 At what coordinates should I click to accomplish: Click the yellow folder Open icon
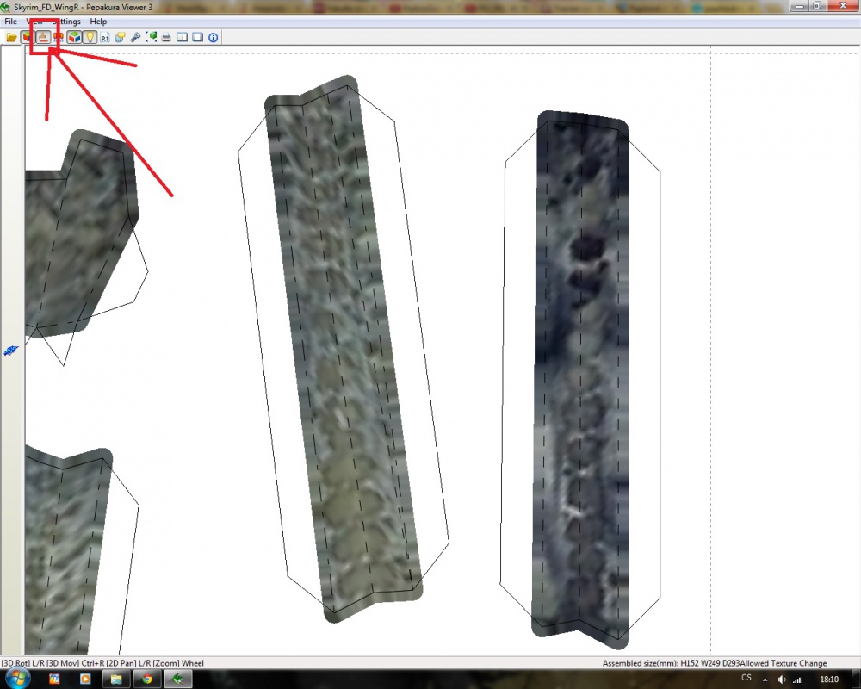coord(11,37)
